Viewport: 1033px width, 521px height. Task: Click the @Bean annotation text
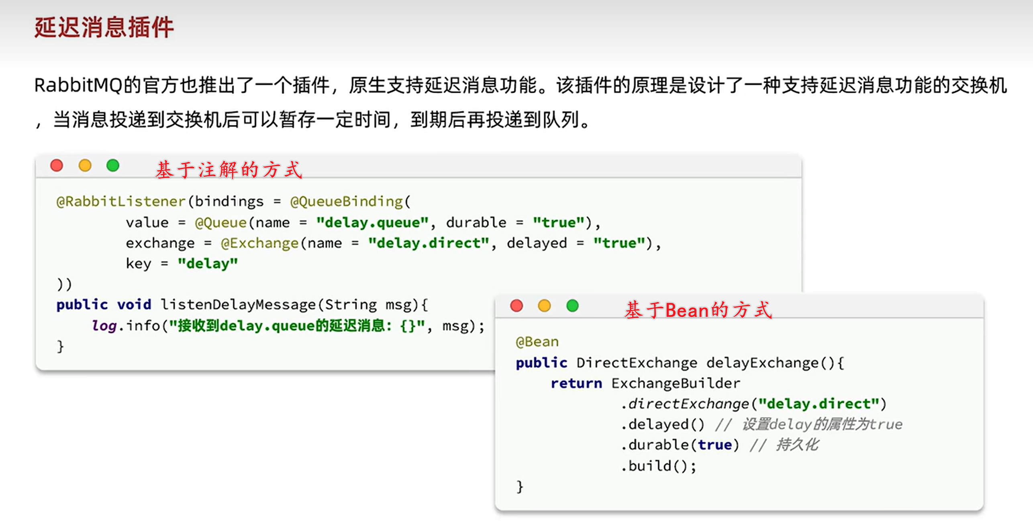coord(537,342)
